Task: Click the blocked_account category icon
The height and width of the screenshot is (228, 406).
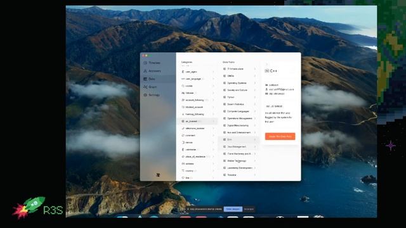Action: pyautogui.click(x=183, y=107)
